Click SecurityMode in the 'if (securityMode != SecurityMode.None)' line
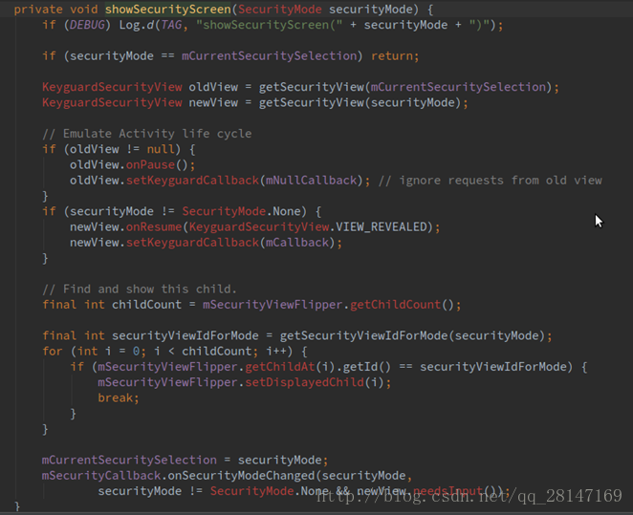Viewport: 633px width, 515px height. click(224, 212)
